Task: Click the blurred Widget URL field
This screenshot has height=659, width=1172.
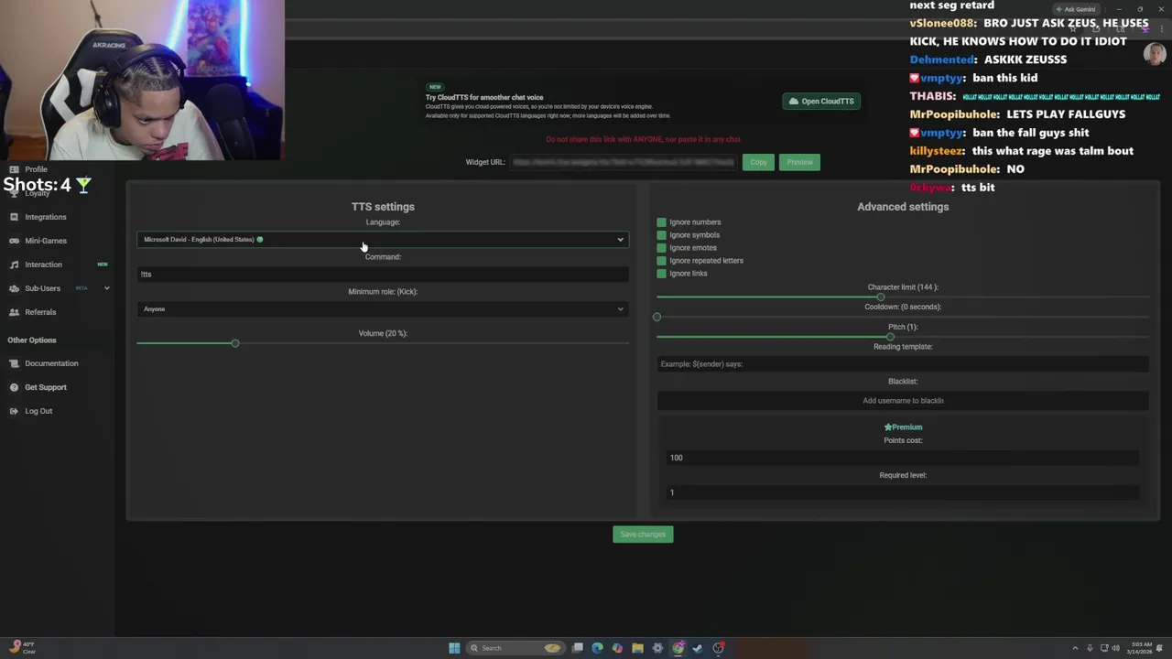Action: click(x=624, y=162)
